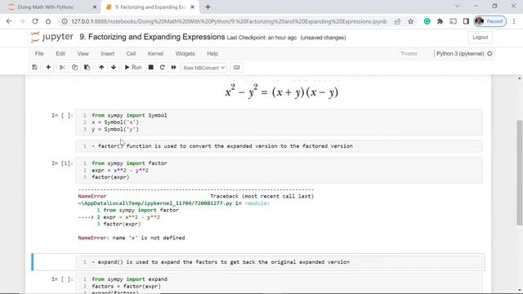Go back in browser history
Screen dimensions: 523x294
pos(9,21)
